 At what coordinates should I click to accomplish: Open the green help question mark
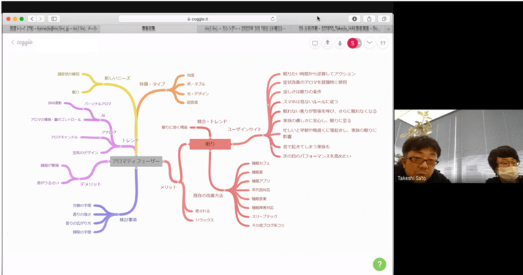pos(379,265)
